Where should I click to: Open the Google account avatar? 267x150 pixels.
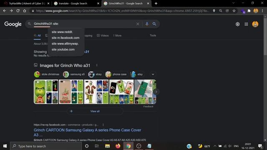tap(255, 24)
